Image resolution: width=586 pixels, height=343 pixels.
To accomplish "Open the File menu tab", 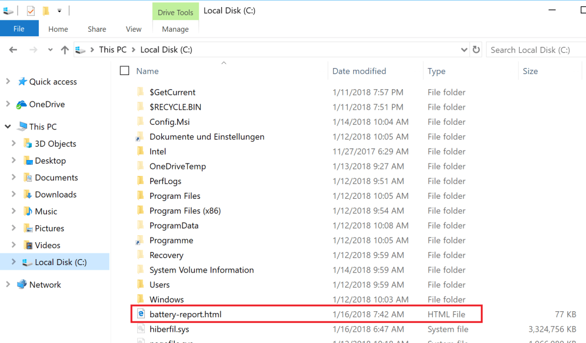I will tap(19, 29).
